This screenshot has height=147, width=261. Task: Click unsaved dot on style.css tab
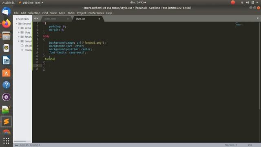click(99, 19)
